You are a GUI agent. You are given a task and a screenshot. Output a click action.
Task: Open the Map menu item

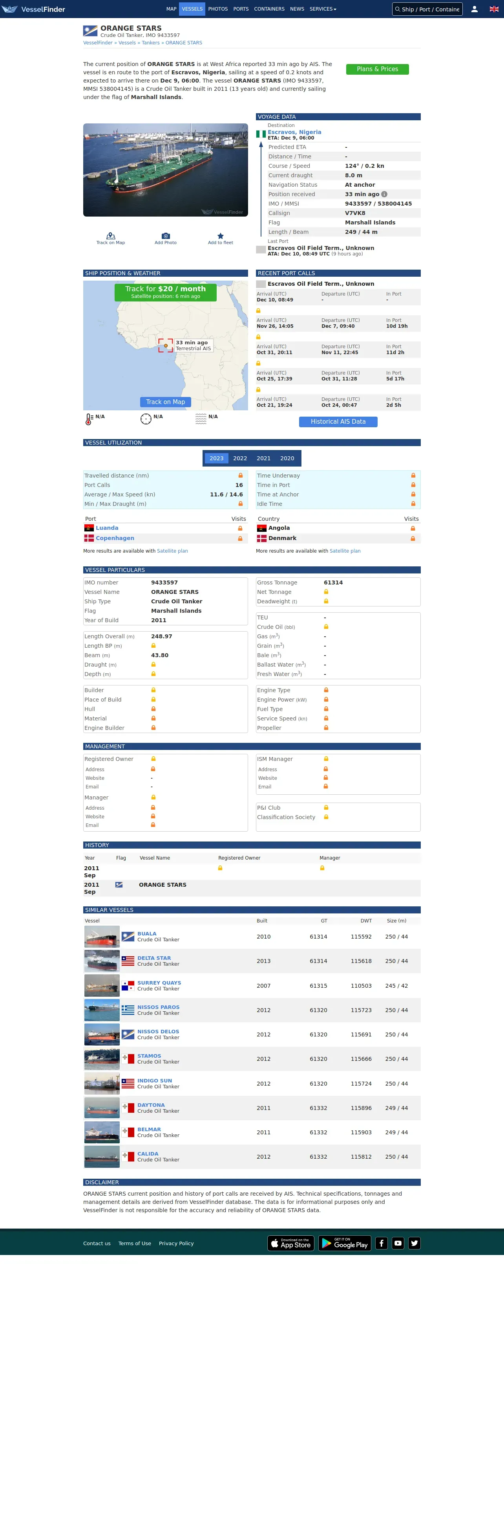click(x=171, y=9)
